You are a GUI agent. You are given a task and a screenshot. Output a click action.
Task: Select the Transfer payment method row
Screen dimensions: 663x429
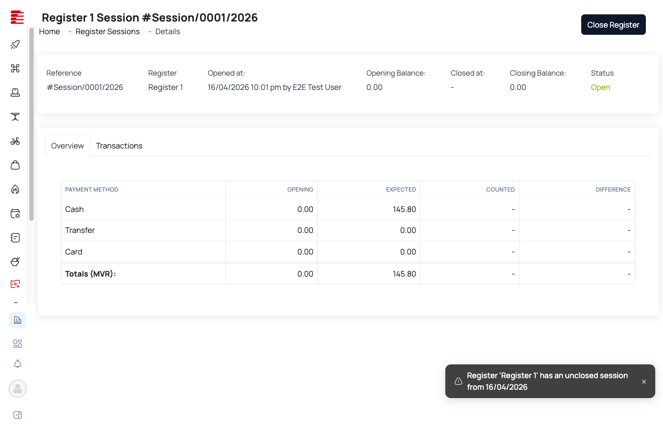point(348,230)
